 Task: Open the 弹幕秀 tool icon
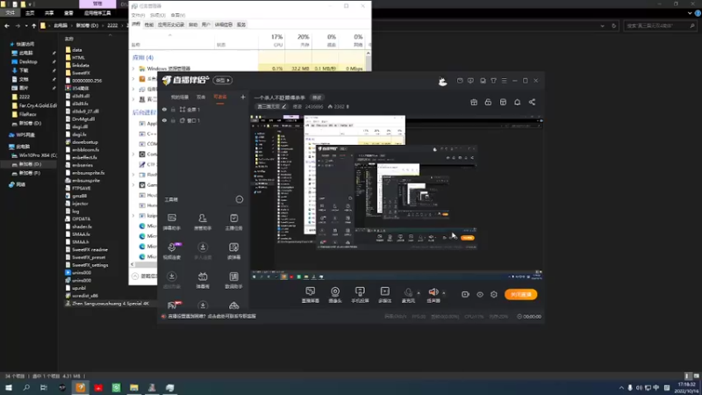pos(203,280)
